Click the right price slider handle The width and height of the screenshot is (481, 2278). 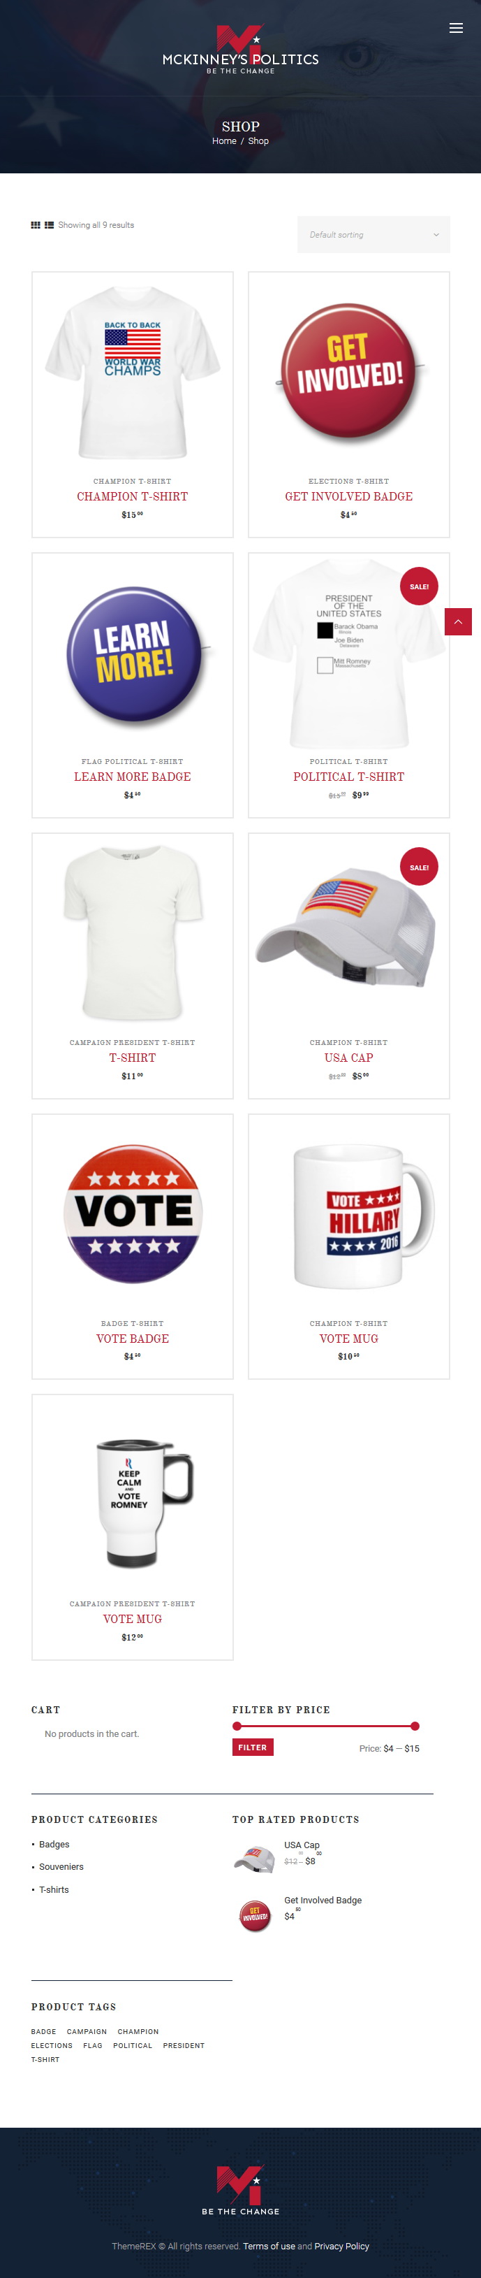(x=415, y=1725)
